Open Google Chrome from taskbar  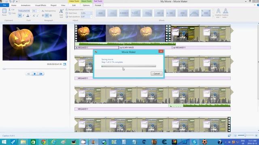pos(43,142)
